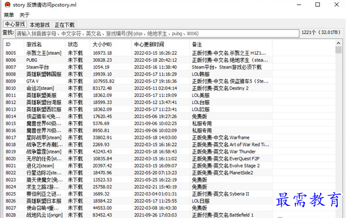
Task: Click remark LOL韩服
Action: click(201, 74)
